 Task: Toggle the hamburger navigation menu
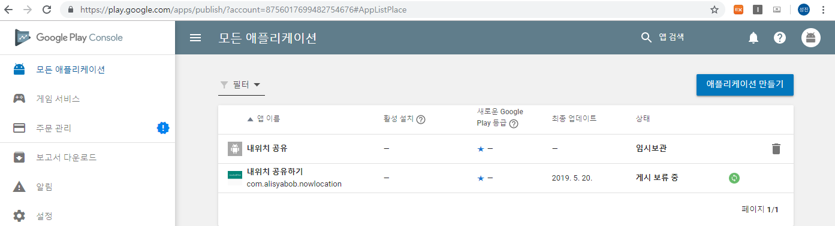coord(195,38)
